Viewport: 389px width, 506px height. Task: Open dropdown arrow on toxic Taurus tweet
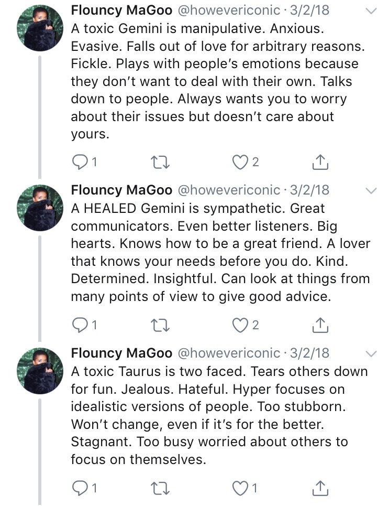[371, 353]
